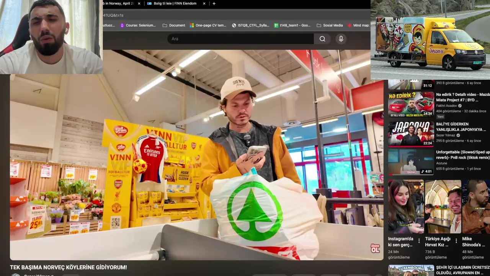Open "Instagram'da ki sen gerç..." Shorts thumbnail
The image size is (490, 276).
(406, 207)
